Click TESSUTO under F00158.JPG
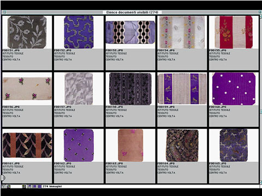 click(111, 113)
